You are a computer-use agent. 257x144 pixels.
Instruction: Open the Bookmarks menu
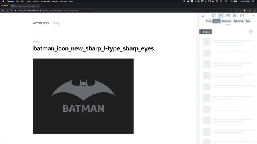[x=45, y=1]
